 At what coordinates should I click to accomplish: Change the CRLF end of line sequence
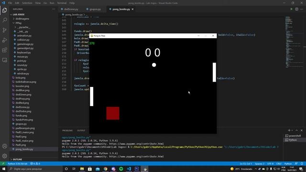(x=279, y=163)
